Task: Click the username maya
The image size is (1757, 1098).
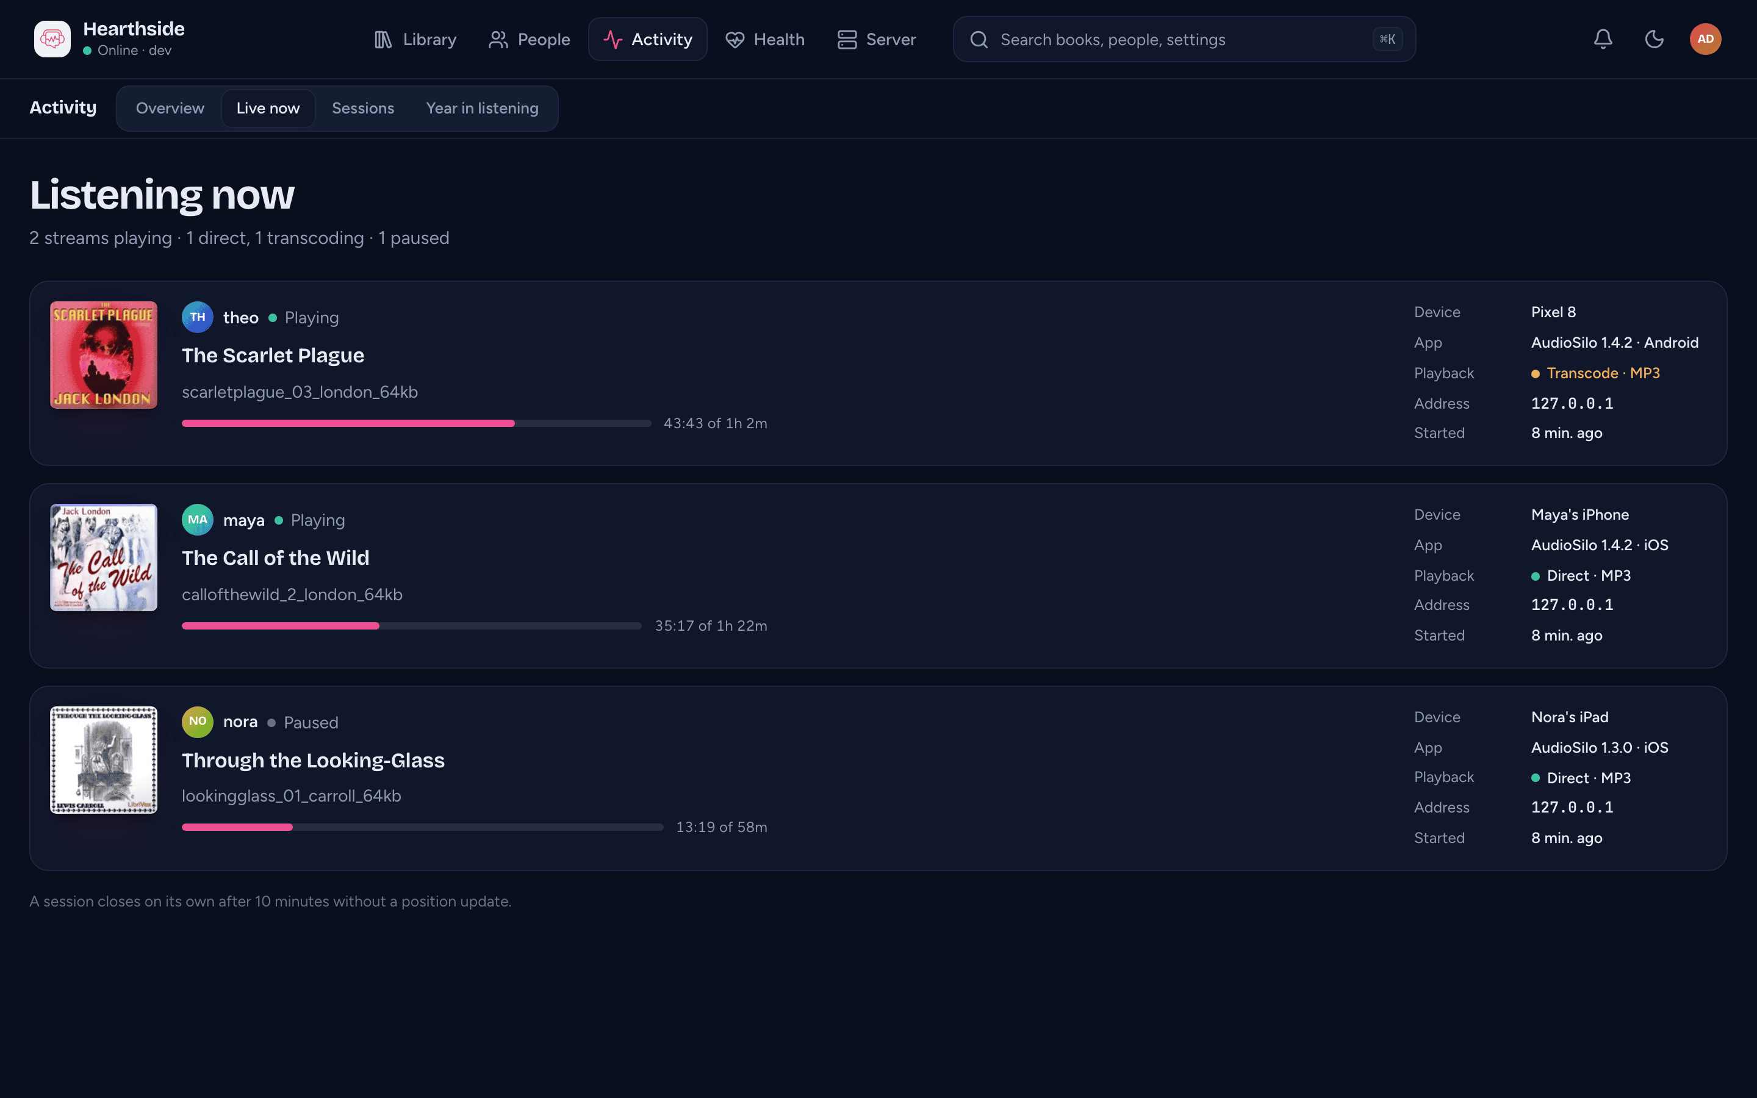Action: (x=244, y=520)
